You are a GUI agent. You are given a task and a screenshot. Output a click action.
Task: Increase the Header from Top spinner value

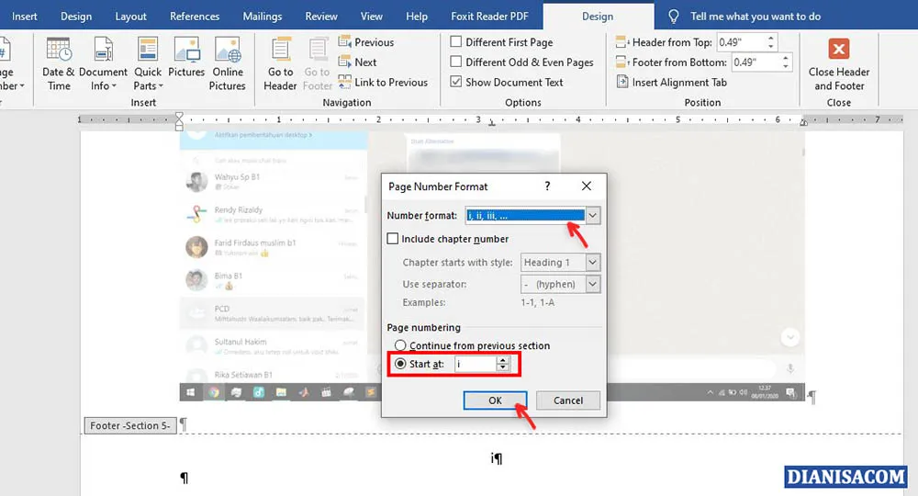tap(770, 39)
